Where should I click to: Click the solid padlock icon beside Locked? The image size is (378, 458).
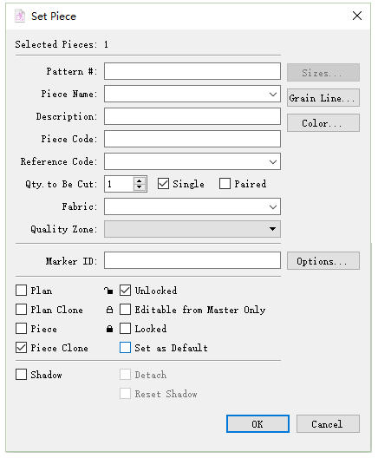pyautogui.click(x=109, y=329)
